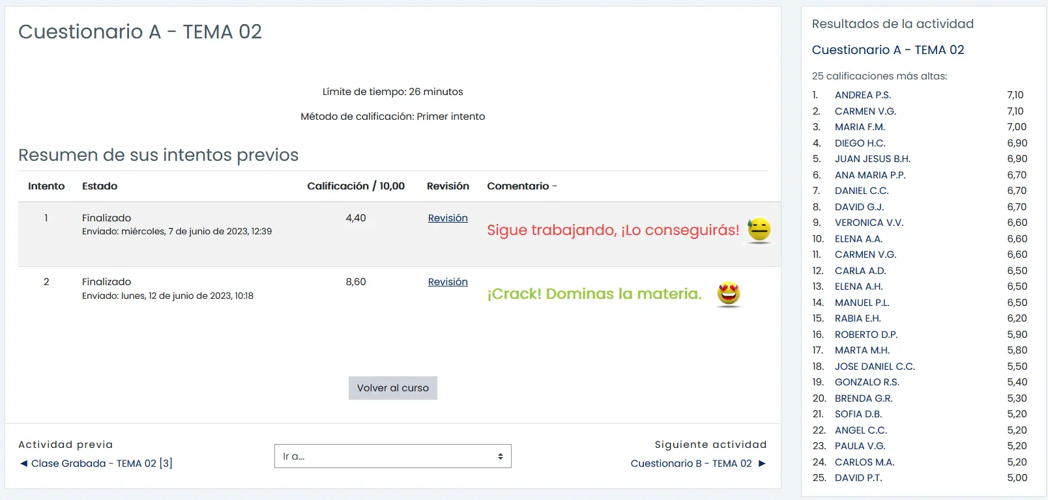The width and height of the screenshot is (1048, 500).
Task: Click ANDREA P.S. in the ranking
Action: 863,95
